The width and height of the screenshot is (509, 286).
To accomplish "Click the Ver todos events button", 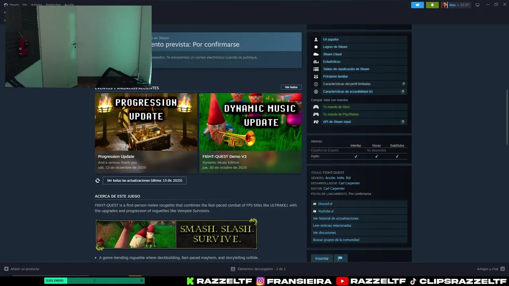I will point(291,87).
